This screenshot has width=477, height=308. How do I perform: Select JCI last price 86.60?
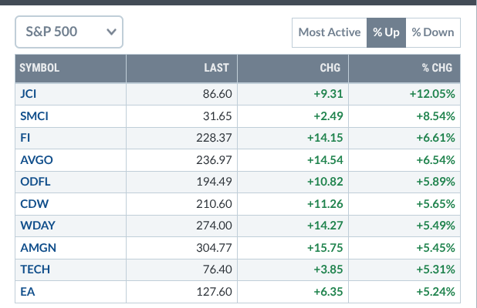217,94
